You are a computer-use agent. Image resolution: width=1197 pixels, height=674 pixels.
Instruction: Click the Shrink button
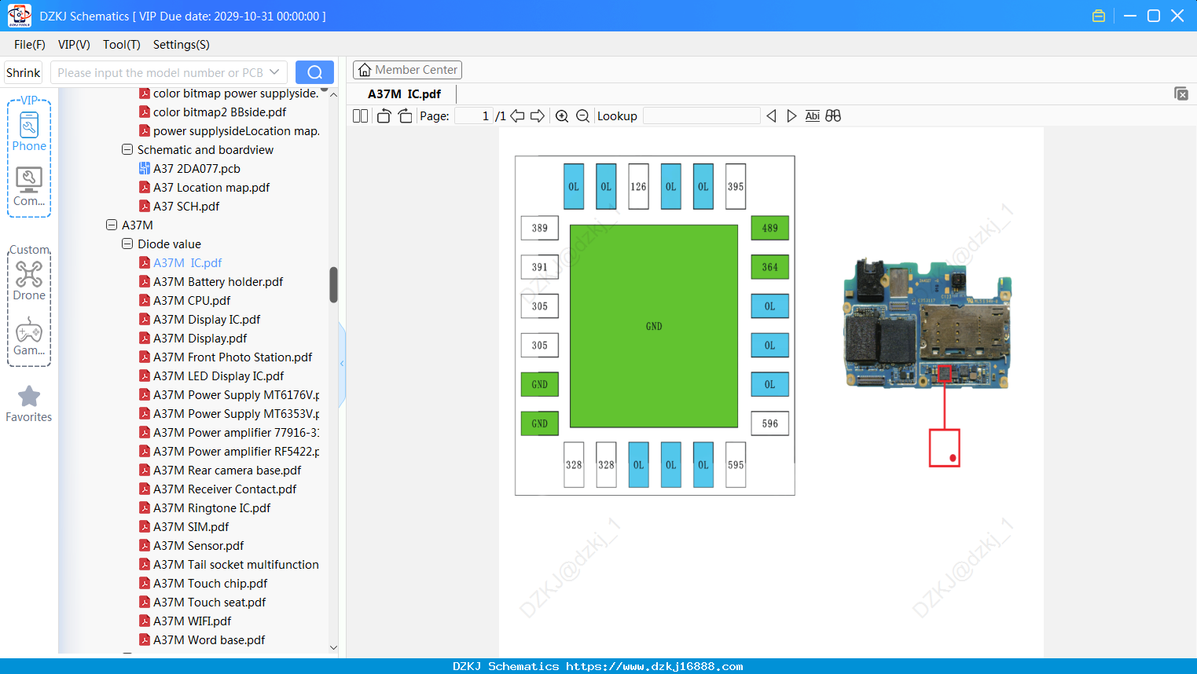coord(23,72)
